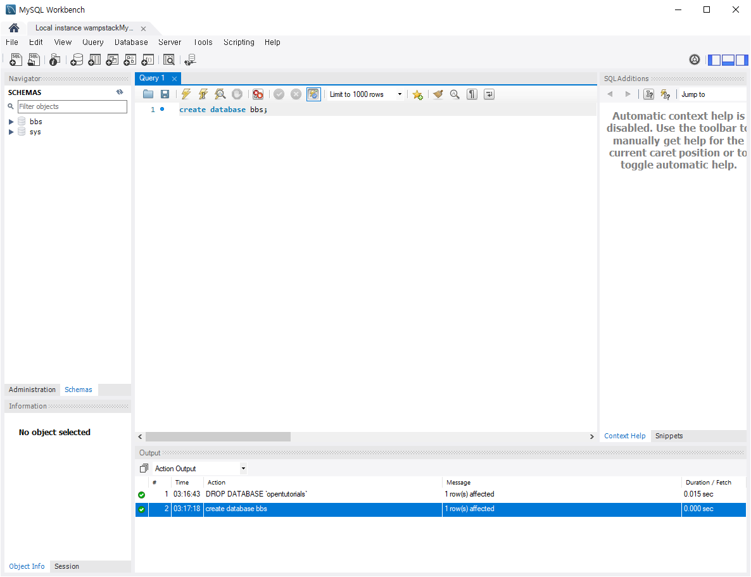Reconnect to DBMS icon
The image size is (751, 577).
point(191,60)
